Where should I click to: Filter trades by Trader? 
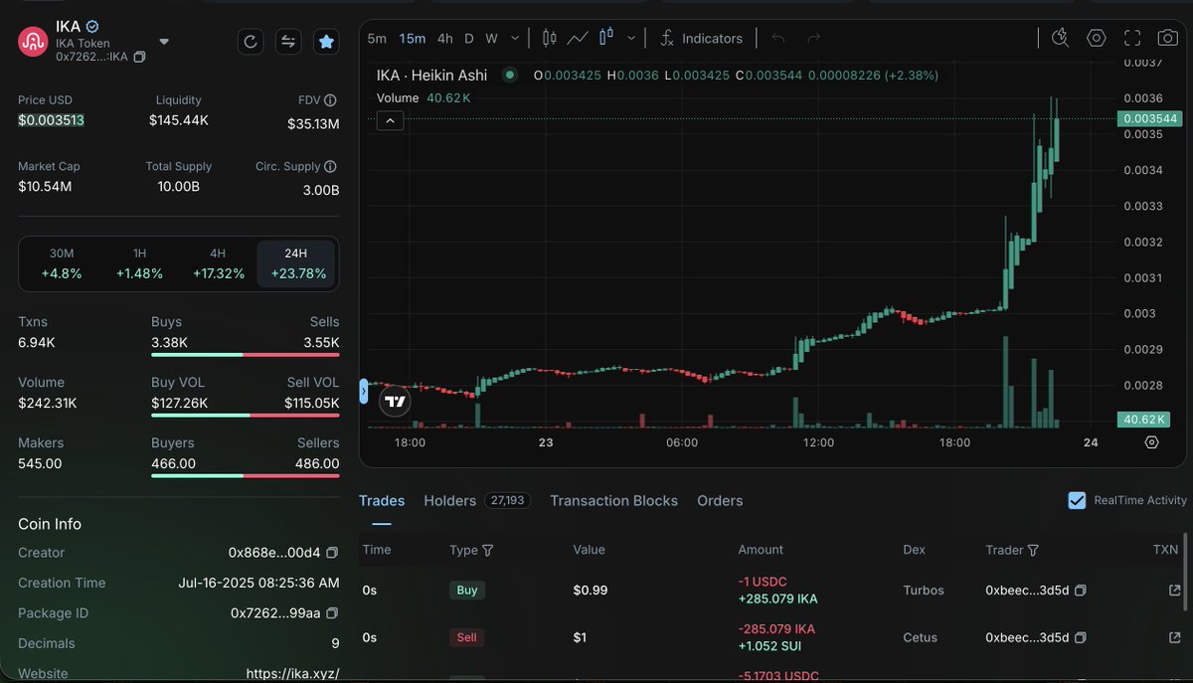click(1033, 550)
